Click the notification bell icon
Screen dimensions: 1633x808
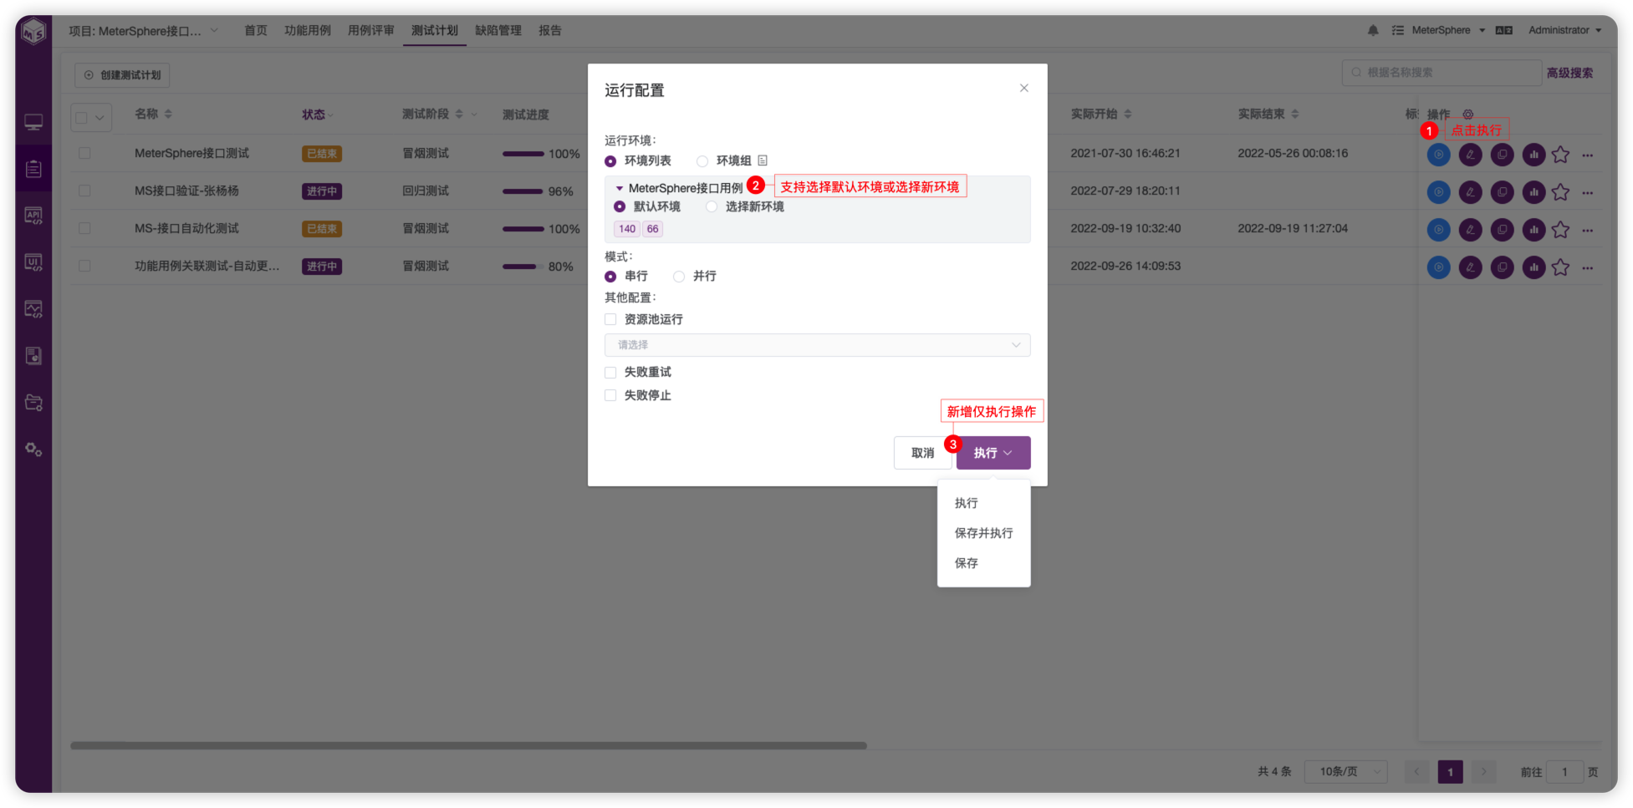[1373, 30]
